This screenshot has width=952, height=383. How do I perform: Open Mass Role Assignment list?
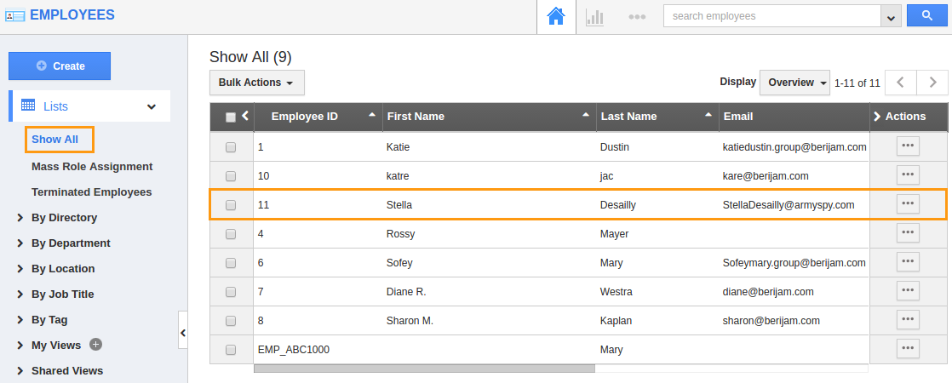[x=92, y=166]
